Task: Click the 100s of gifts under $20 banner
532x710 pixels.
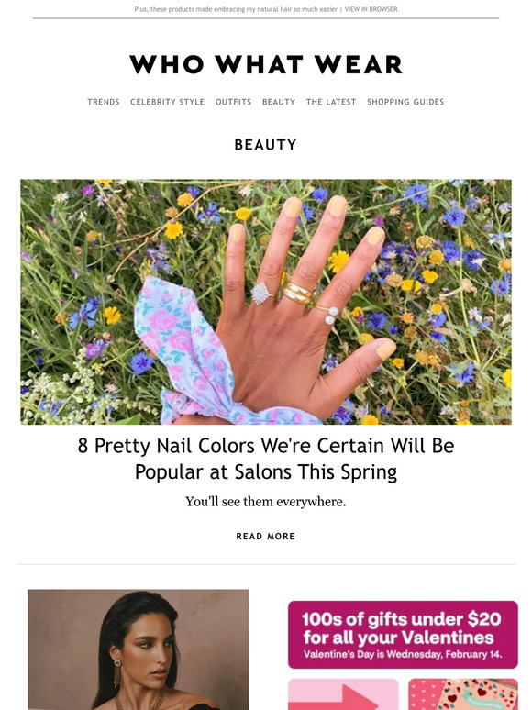Action: [x=403, y=635]
